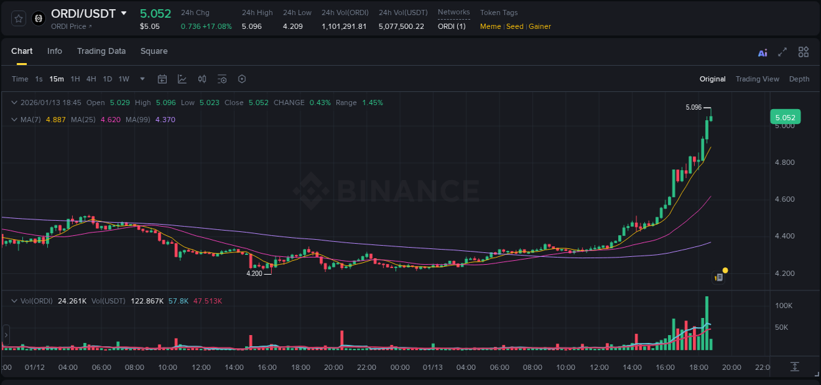Select the 15m timeframe option
The width and height of the screenshot is (821, 385).
pos(56,79)
